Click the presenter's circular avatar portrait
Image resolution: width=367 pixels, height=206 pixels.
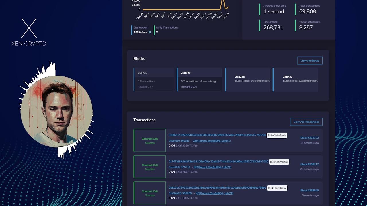coord(56,112)
